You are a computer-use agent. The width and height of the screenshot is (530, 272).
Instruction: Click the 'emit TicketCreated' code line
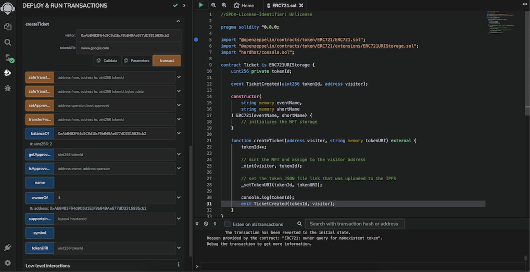[x=288, y=204]
